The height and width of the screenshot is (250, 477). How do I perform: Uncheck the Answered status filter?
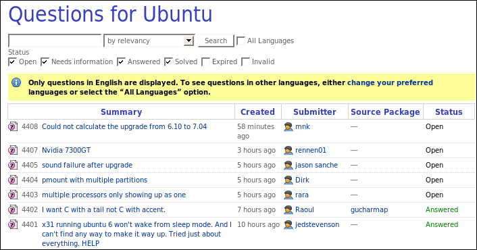coord(121,61)
